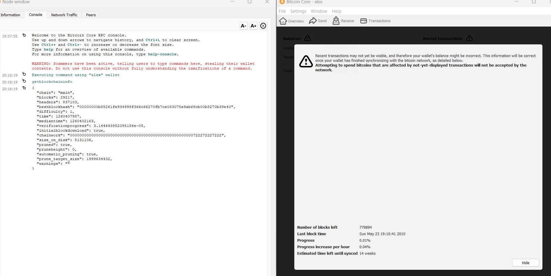
Task: Click the 'help' command link in console
Action: pos(49,49)
